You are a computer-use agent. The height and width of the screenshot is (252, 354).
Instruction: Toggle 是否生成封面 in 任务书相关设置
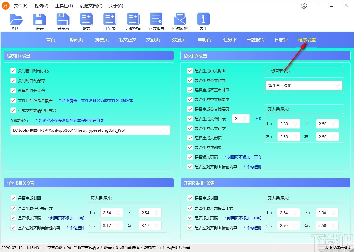point(13,198)
